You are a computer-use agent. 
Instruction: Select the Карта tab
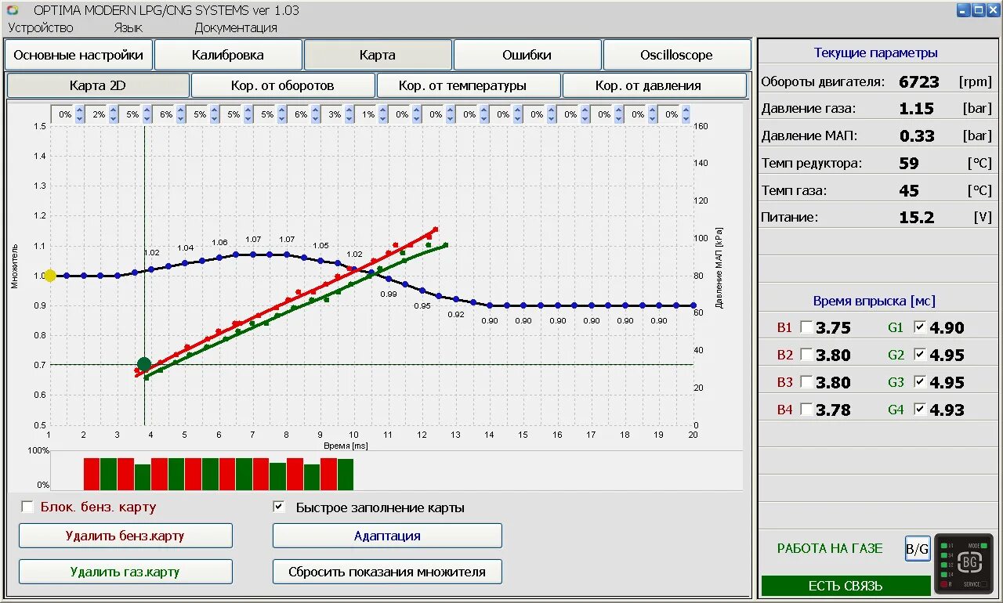coord(378,55)
